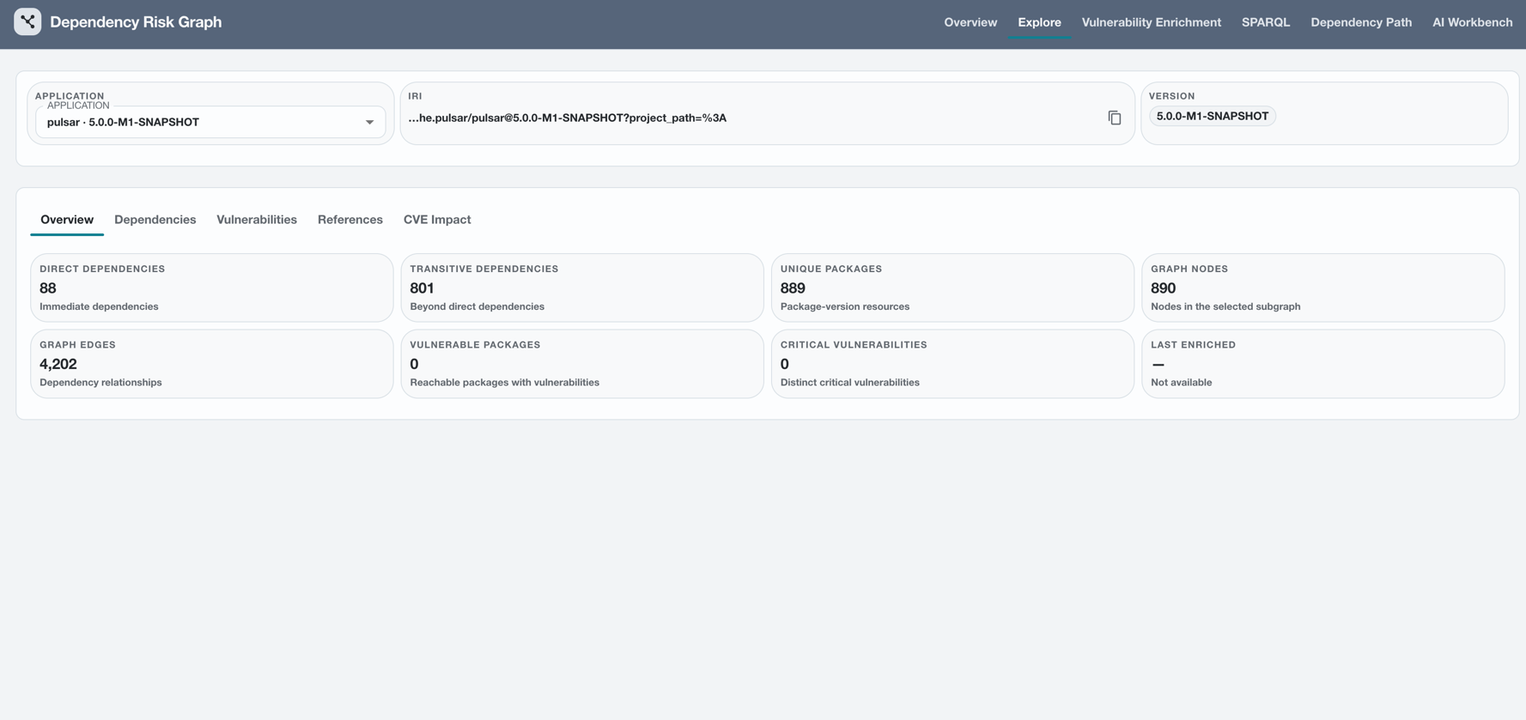Screen dimensions: 1526x720
Task: Open the References tab
Action: 350,220
